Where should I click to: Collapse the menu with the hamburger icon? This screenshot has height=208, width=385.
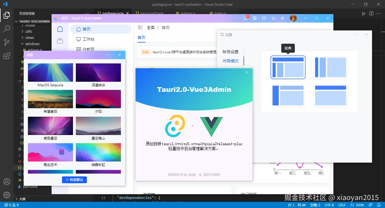pos(140,27)
